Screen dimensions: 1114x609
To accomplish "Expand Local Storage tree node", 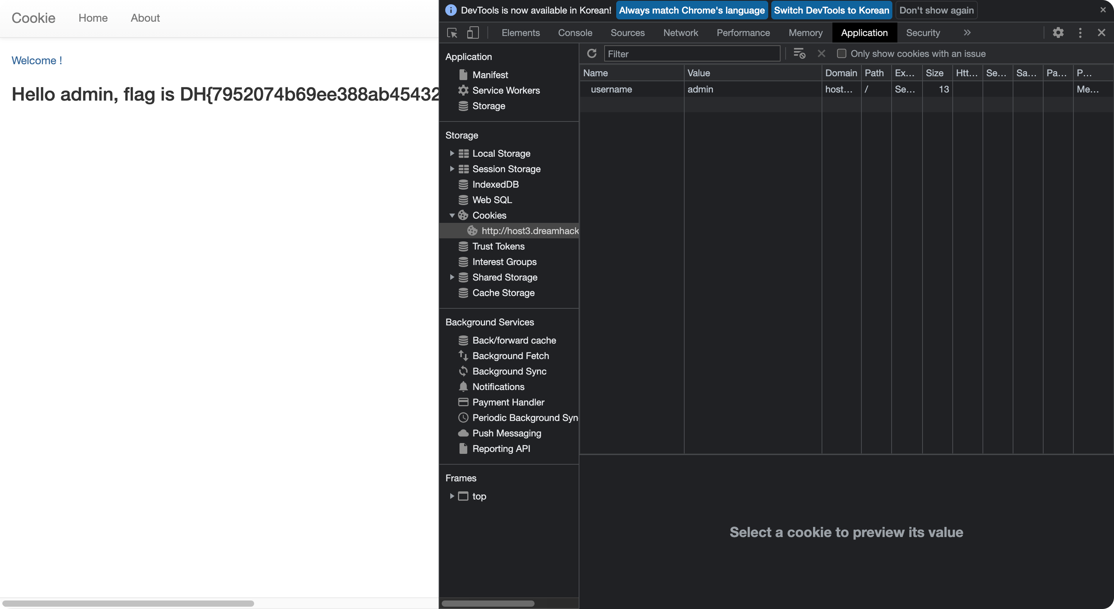I will pyautogui.click(x=451, y=154).
